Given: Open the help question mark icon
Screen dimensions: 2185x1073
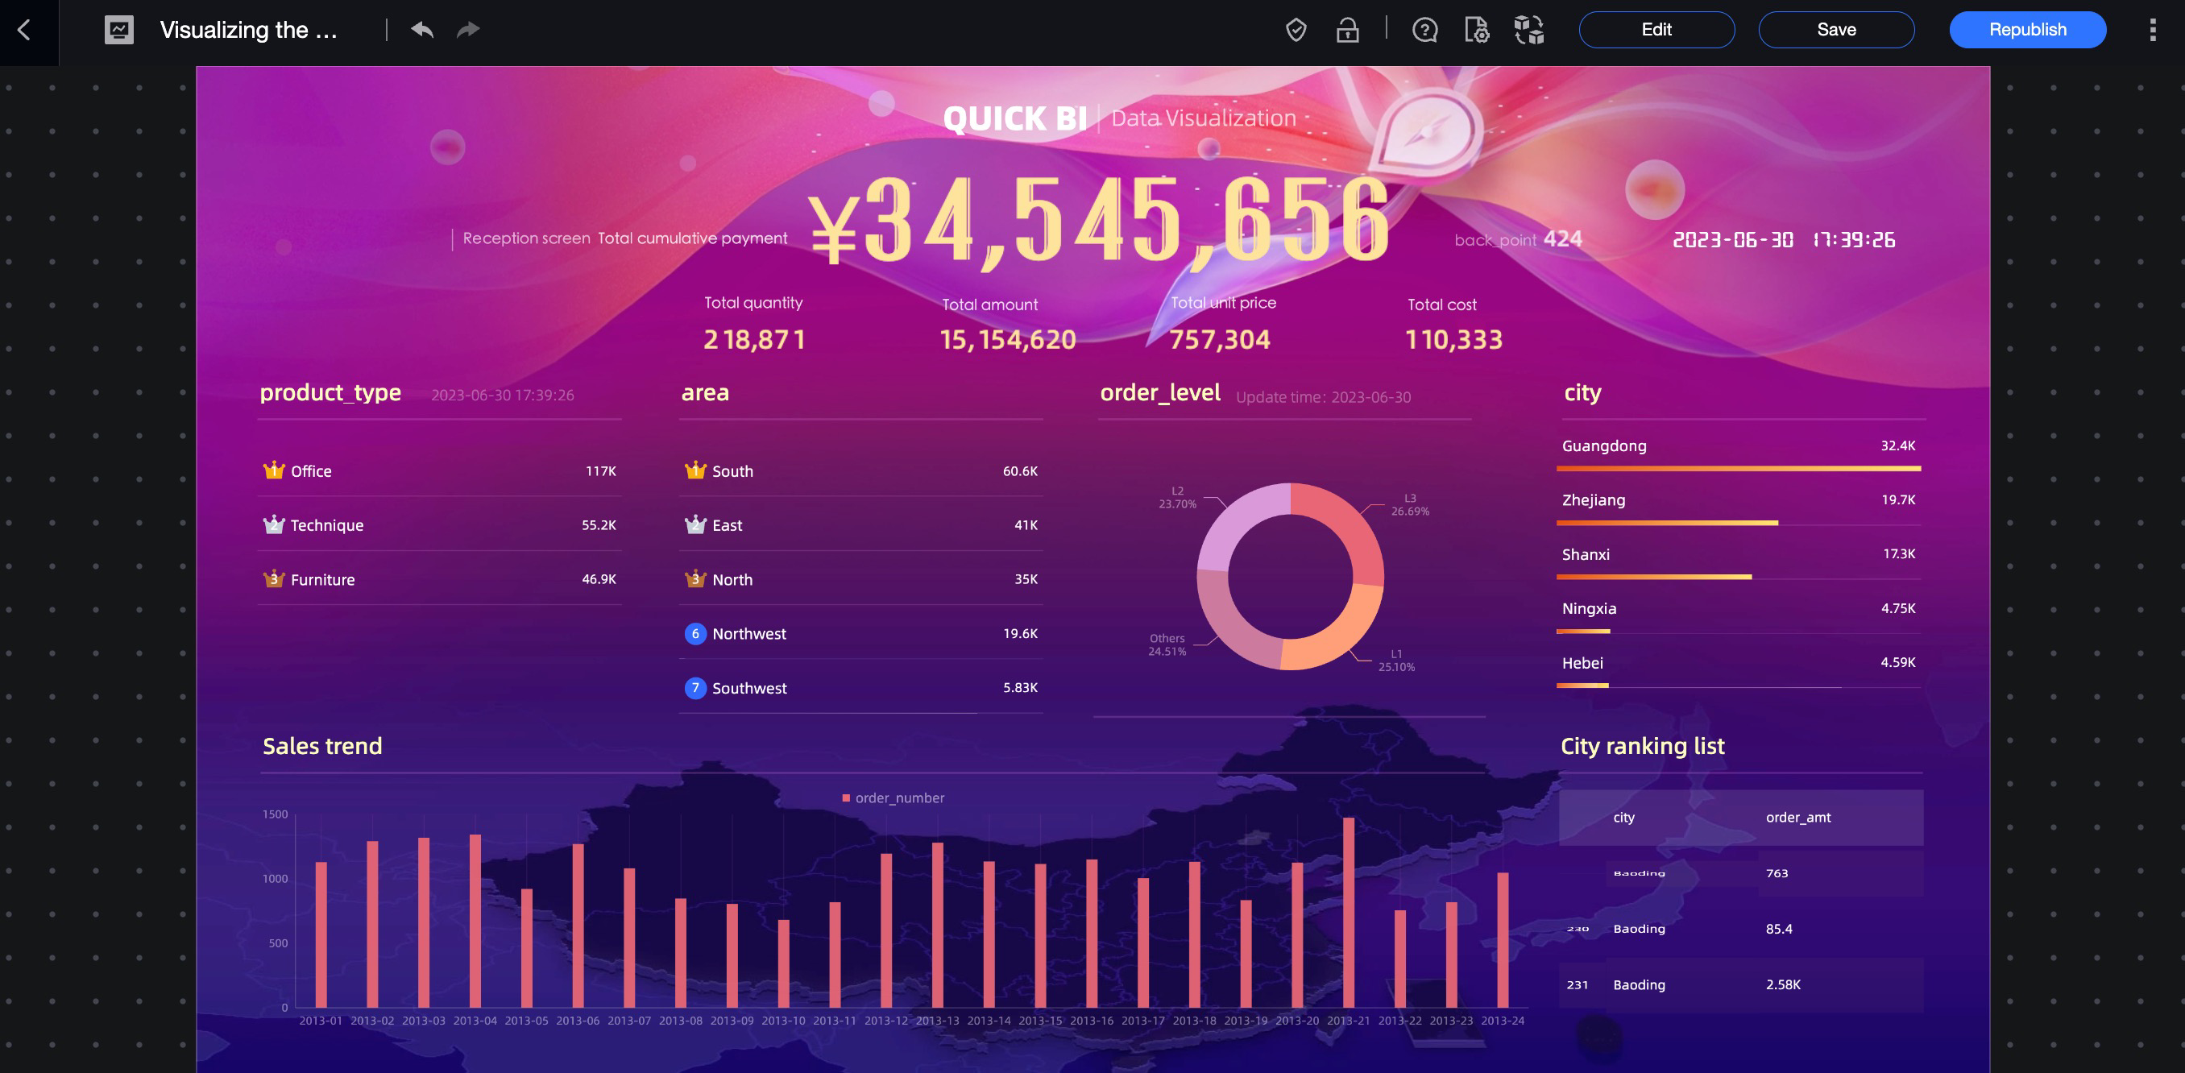Looking at the screenshot, I should (x=1424, y=31).
